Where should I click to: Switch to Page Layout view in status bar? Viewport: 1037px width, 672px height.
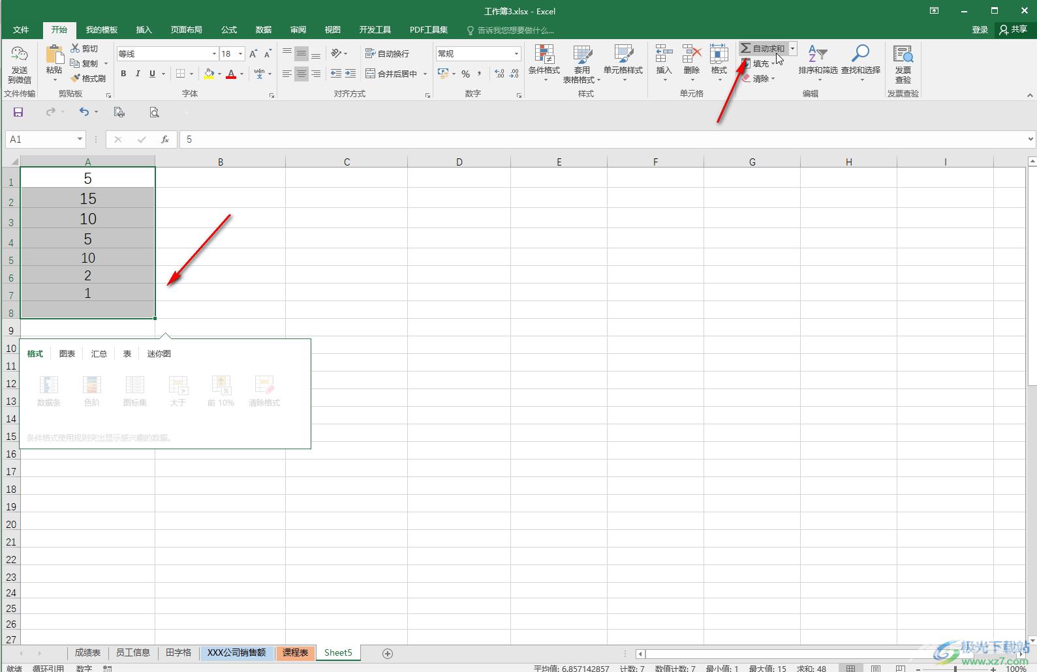click(x=875, y=668)
